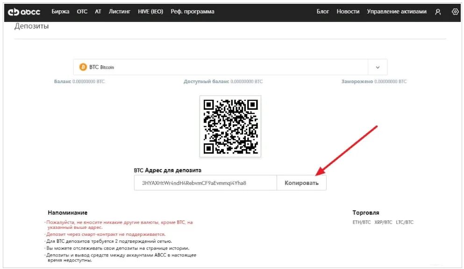Open the XRP/BTC trading pair link
464x269 pixels.
tap(383, 222)
